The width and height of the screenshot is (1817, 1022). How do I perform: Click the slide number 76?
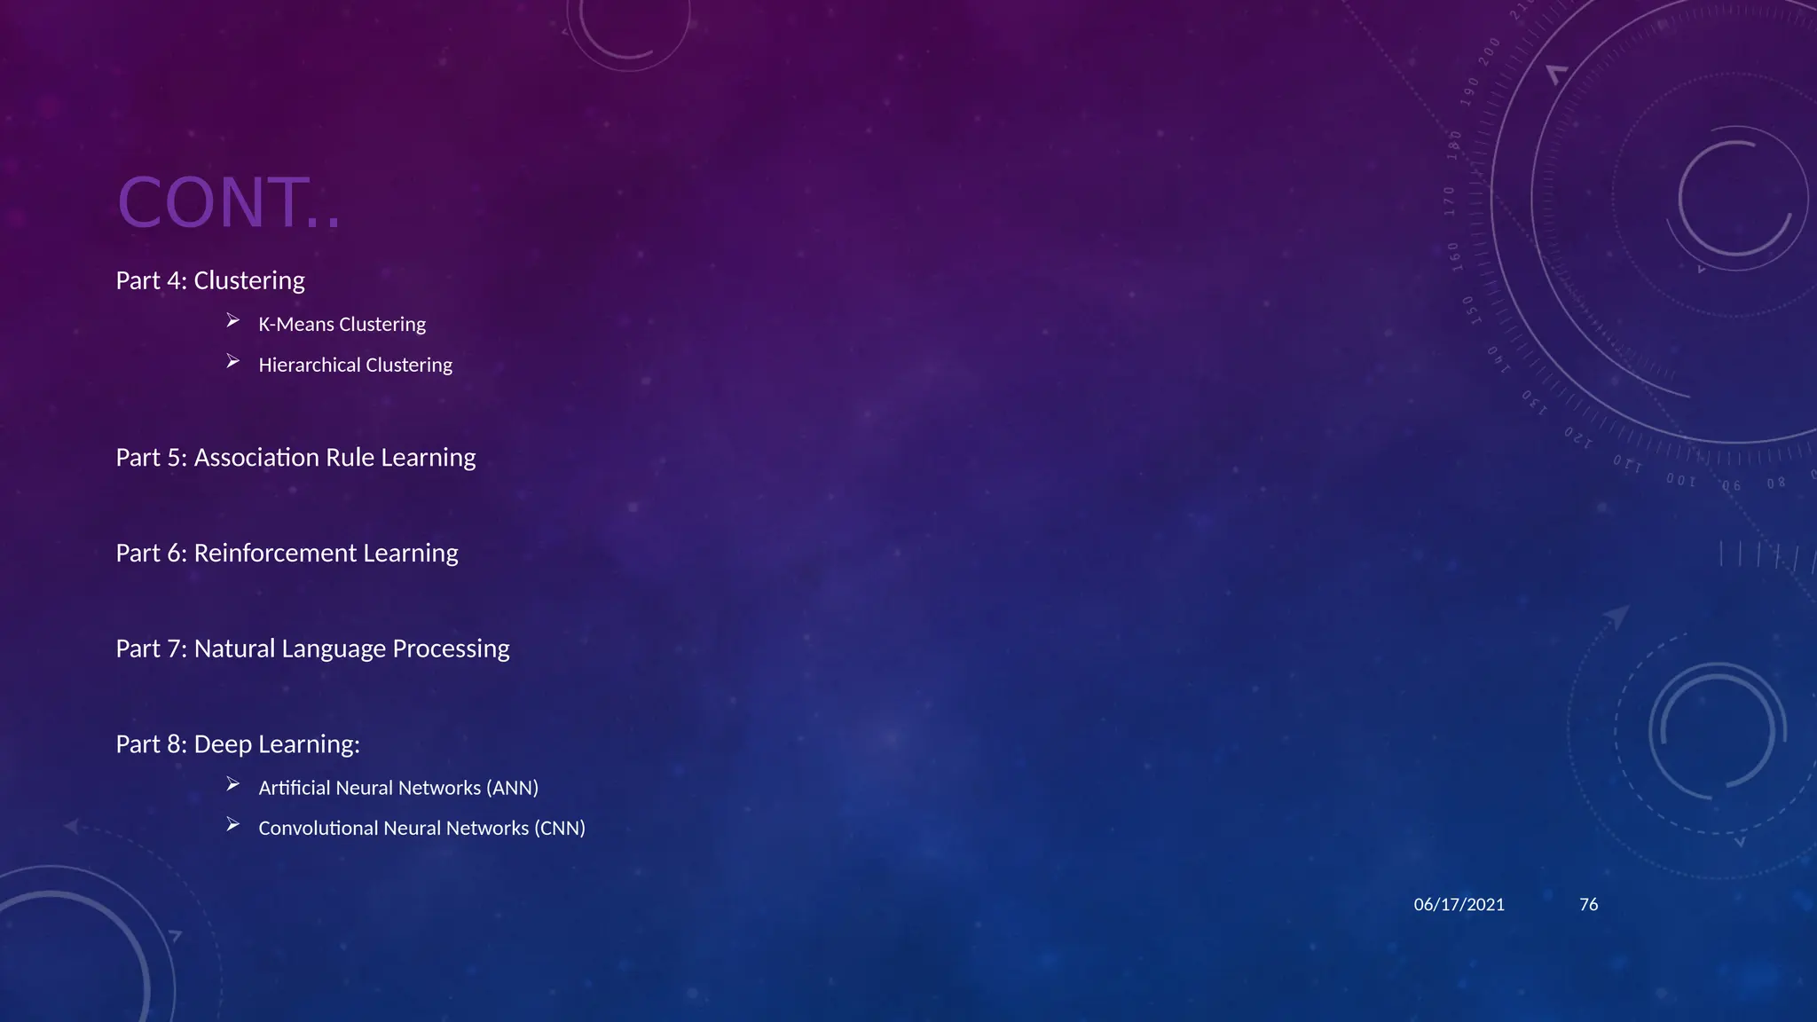point(1588,905)
